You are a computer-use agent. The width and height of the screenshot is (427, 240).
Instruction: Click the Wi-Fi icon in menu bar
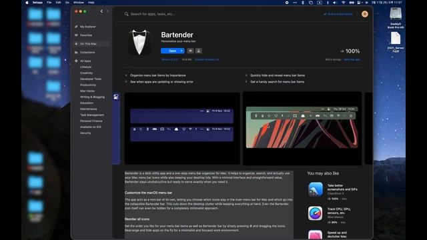[x=343, y=3]
